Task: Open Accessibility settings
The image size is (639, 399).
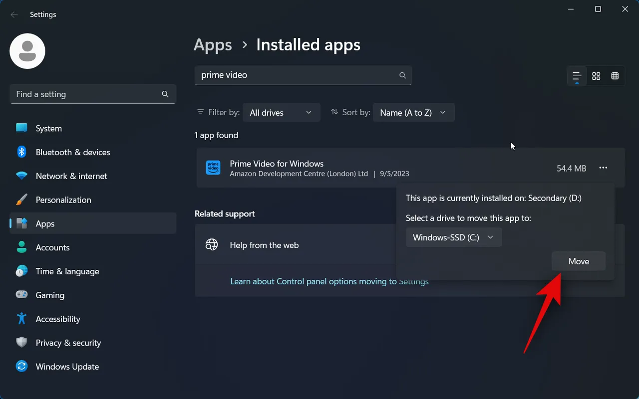Action: point(93,319)
